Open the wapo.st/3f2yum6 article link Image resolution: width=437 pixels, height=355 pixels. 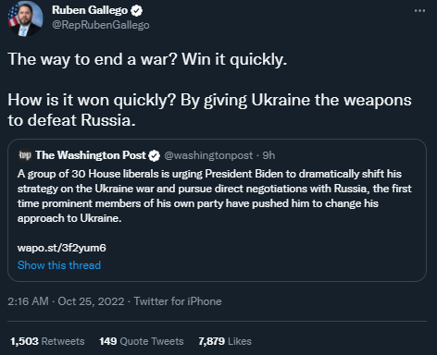pyautogui.click(x=62, y=248)
